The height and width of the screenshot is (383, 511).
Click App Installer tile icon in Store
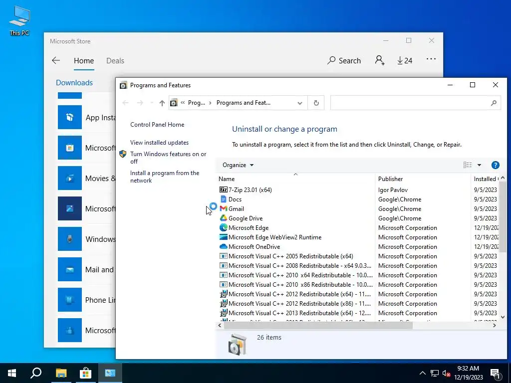point(70,117)
